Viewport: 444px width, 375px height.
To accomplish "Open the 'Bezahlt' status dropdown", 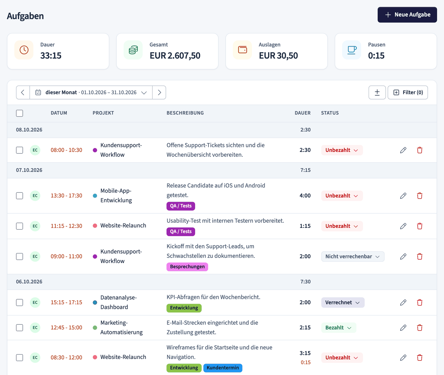I will click(339, 328).
